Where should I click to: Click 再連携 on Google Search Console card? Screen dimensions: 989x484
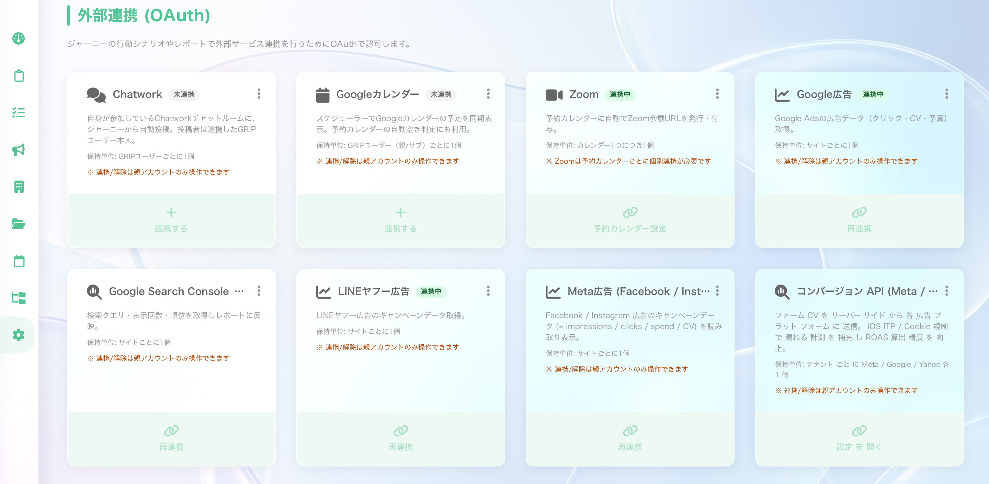pos(171,439)
